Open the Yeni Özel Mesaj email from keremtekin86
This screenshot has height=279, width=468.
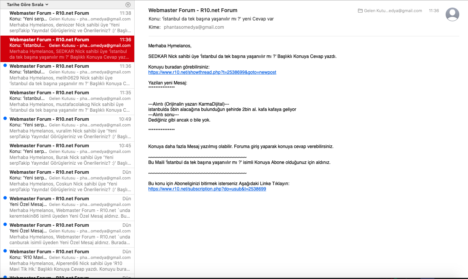coord(67,207)
